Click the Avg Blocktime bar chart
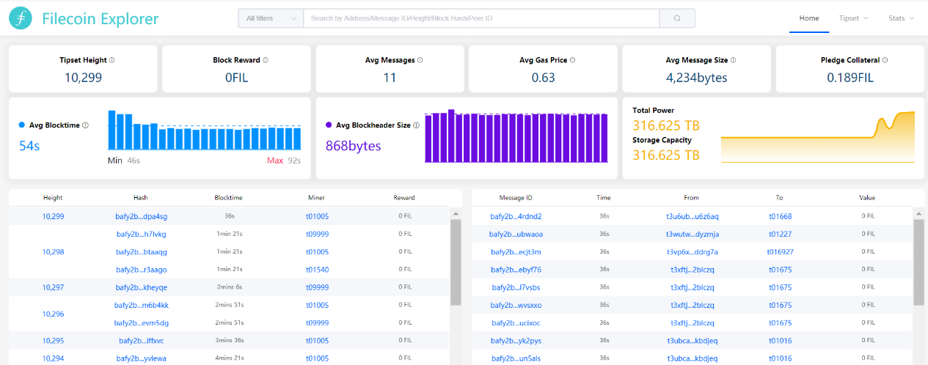This screenshot has width=928, height=365. pos(205,130)
